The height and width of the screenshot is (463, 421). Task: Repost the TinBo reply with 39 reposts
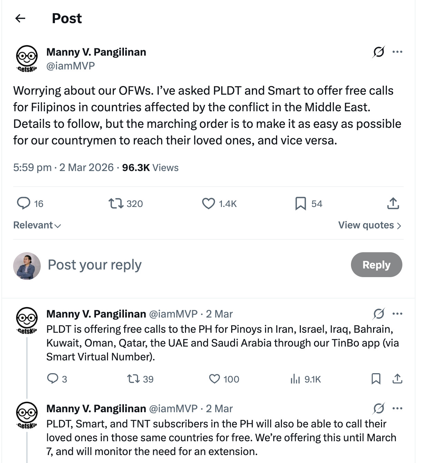133,379
